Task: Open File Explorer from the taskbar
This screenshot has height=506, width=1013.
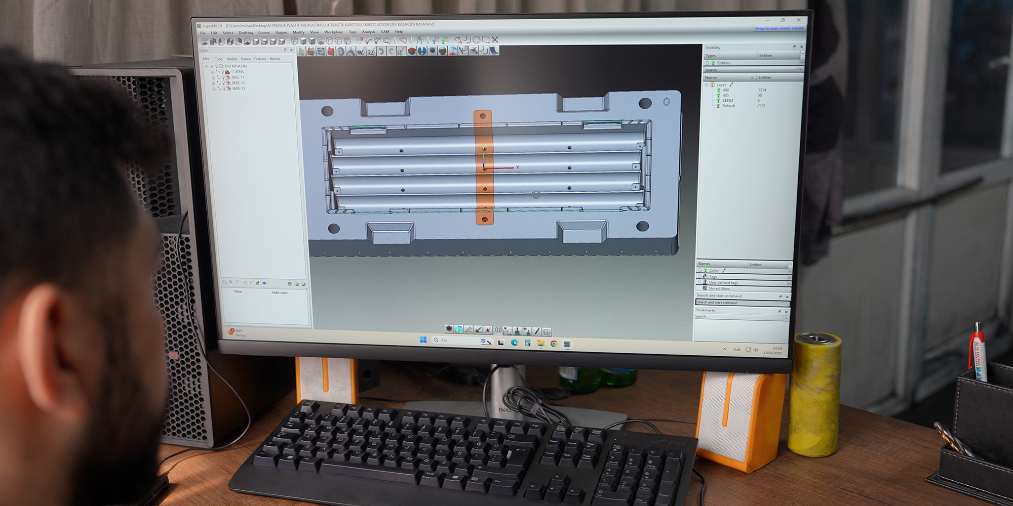Action: [541, 343]
